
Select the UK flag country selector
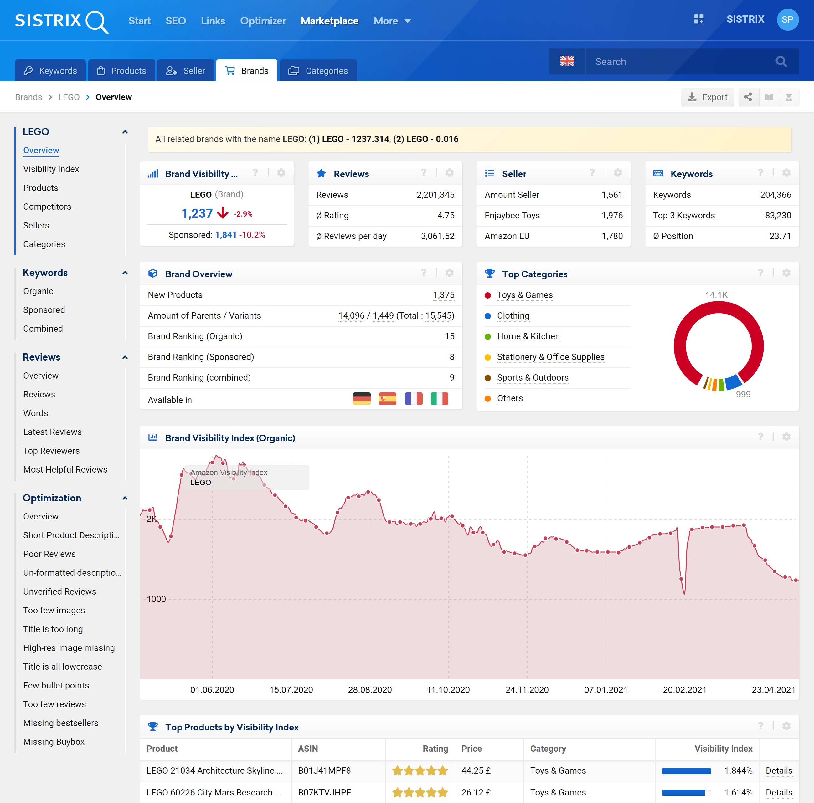click(567, 61)
